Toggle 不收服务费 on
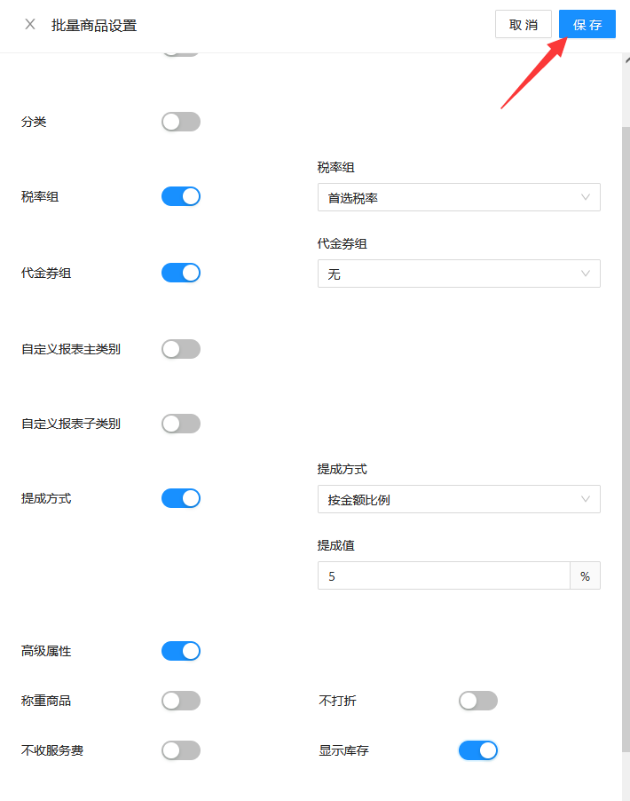Screen dimensions: 630x801 (x=181, y=750)
